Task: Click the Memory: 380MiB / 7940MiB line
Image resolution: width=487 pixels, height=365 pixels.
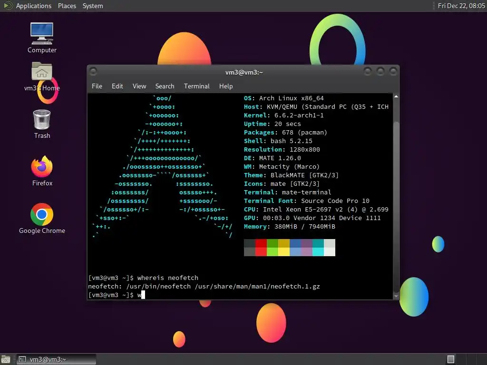Action: point(290,227)
